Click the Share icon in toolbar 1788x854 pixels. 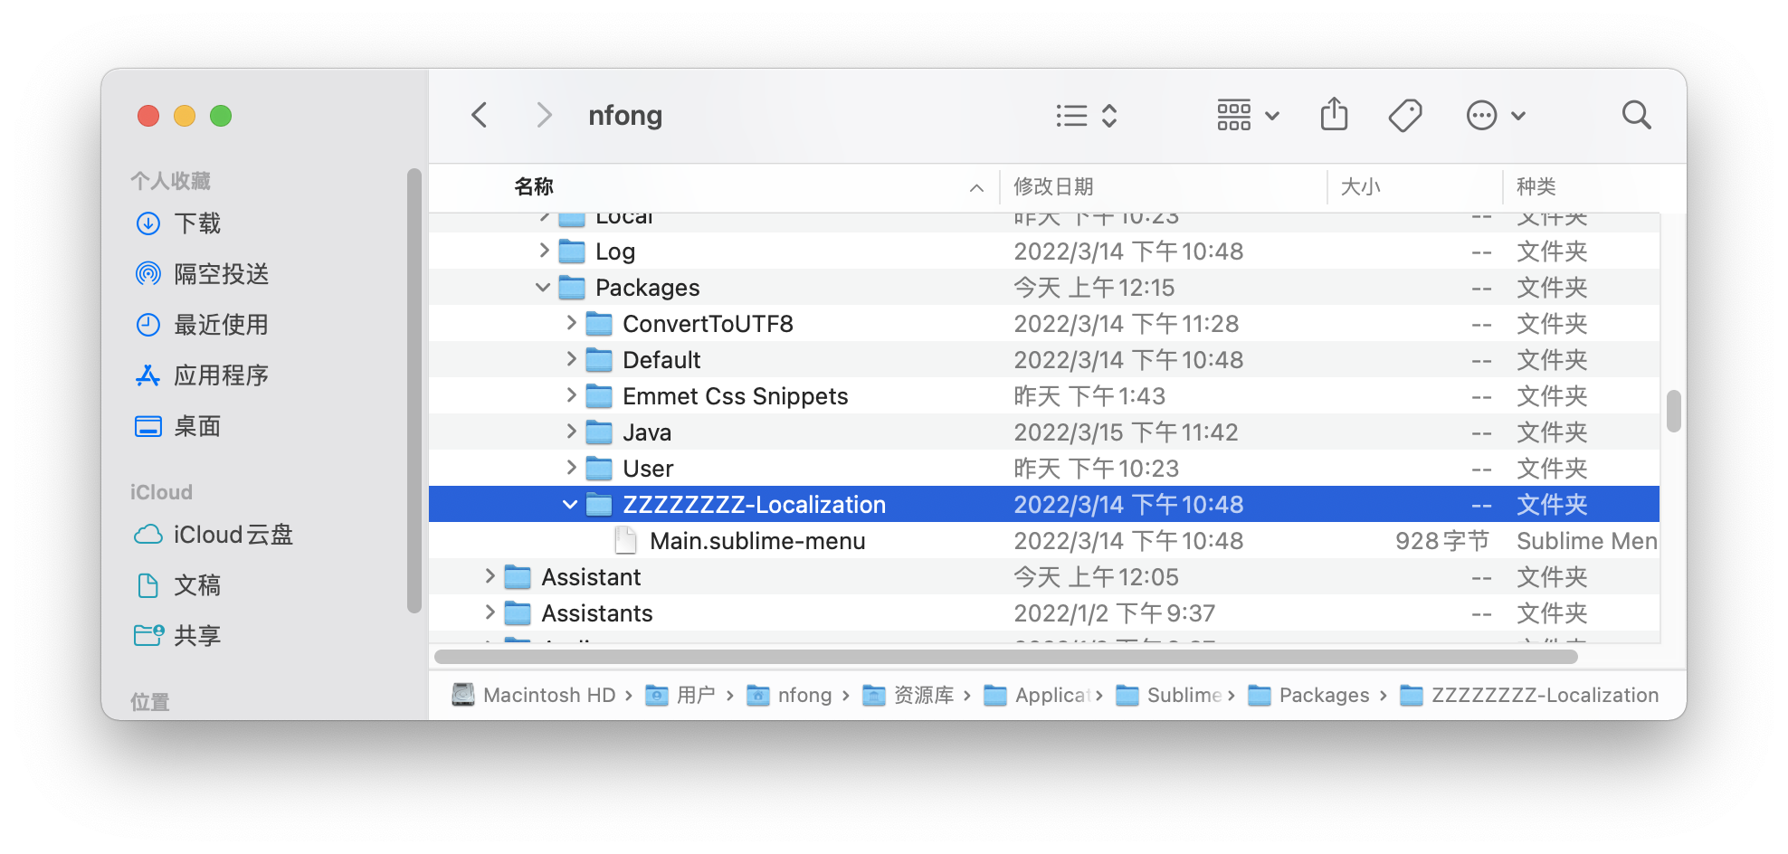pos(1334,115)
